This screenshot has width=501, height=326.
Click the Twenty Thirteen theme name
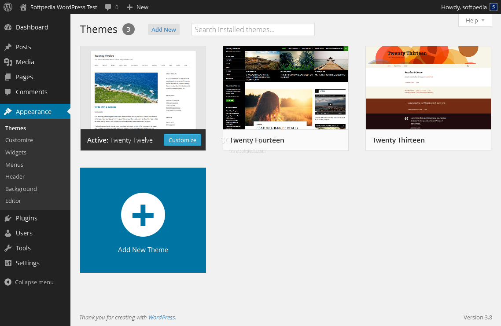coord(398,140)
